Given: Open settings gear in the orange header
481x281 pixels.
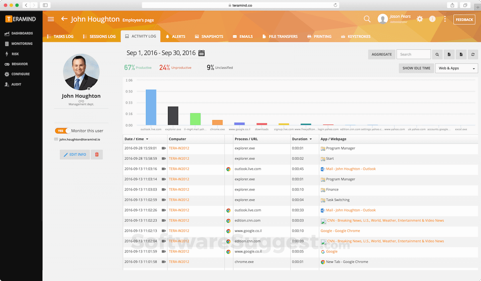Looking at the screenshot, I should coord(420,19).
